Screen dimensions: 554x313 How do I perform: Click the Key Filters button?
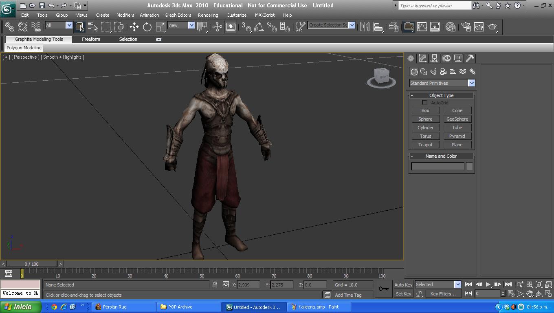(443, 294)
